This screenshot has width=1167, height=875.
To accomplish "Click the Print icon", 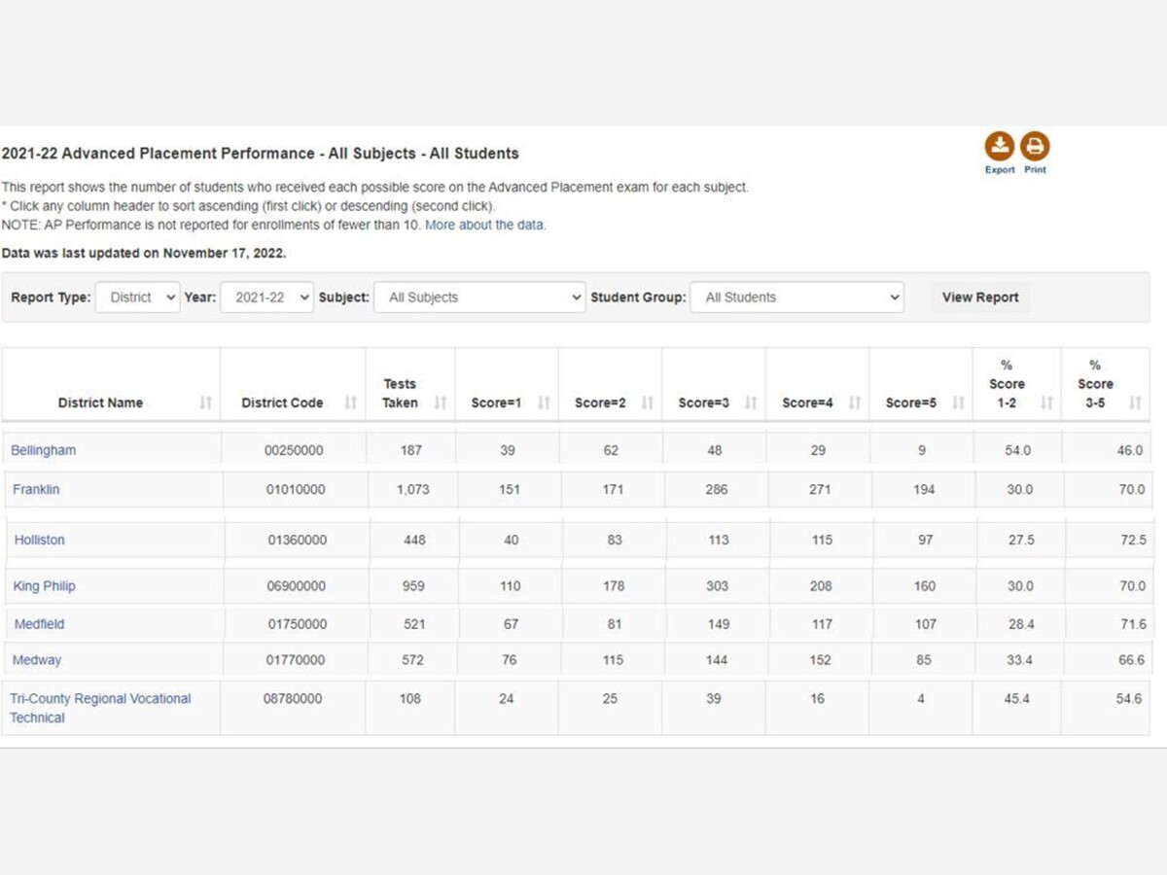I will coord(1035,147).
